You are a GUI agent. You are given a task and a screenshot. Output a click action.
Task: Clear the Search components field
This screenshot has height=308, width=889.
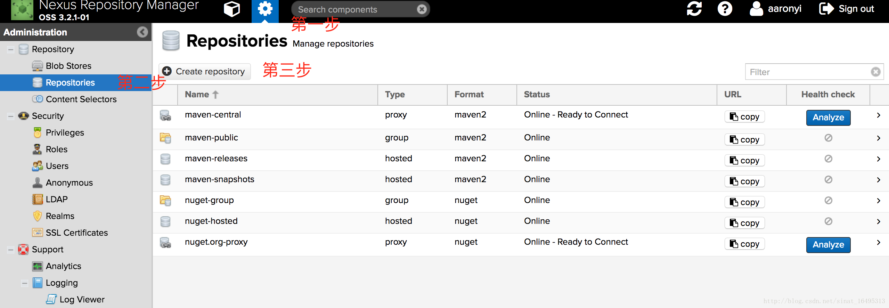(x=422, y=9)
